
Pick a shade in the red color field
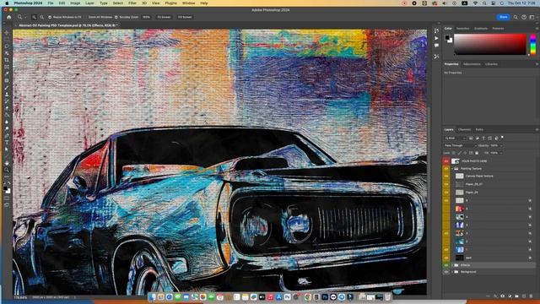coord(490,44)
